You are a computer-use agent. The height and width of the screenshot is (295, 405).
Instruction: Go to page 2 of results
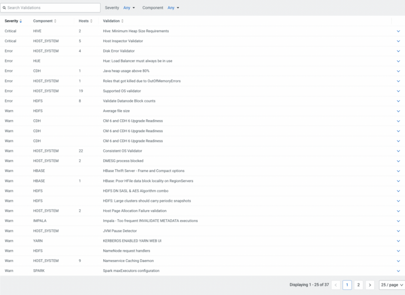click(358, 285)
